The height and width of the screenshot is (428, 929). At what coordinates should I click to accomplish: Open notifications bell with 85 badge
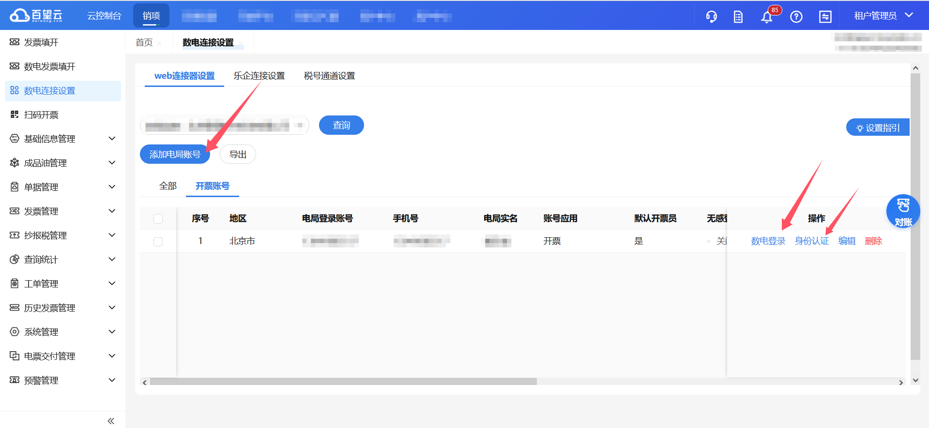[767, 17]
